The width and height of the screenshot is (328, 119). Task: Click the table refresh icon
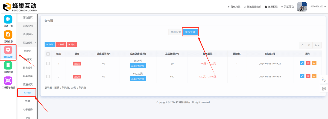[x=302, y=45]
